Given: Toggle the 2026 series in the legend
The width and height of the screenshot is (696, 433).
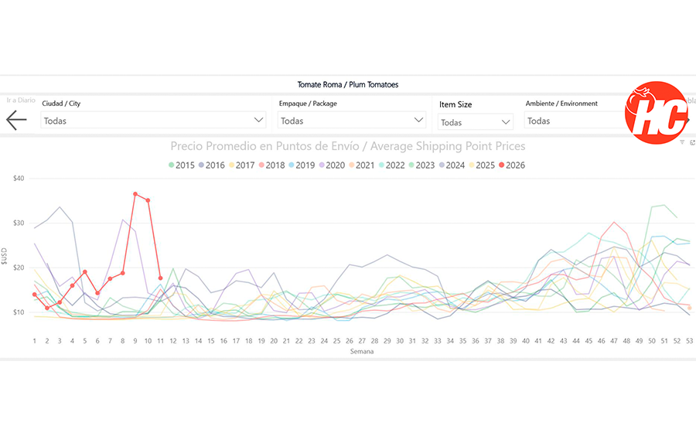Looking at the screenshot, I should [510, 165].
